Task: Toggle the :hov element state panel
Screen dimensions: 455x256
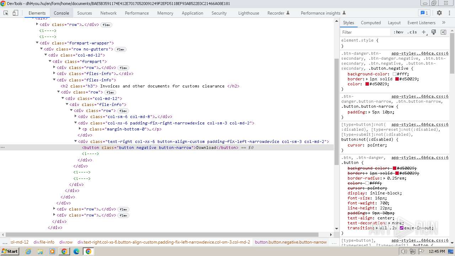Action: coord(398,32)
